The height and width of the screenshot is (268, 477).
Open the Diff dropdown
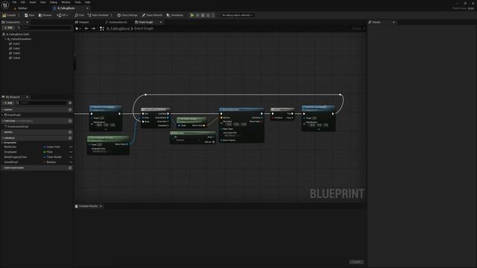click(x=63, y=15)
